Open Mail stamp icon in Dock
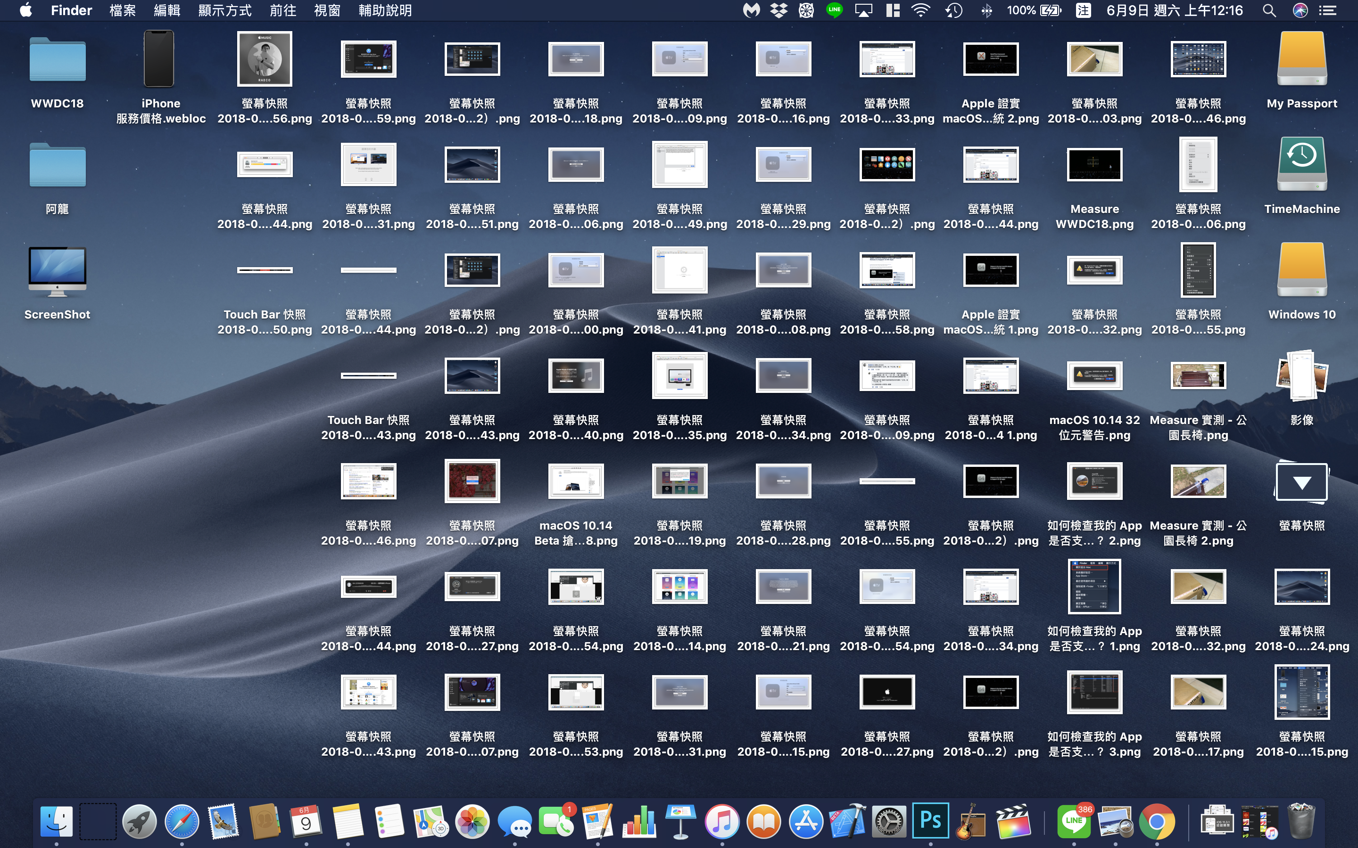This screenshot has height=848, width=1358. [x=223, y=821]
